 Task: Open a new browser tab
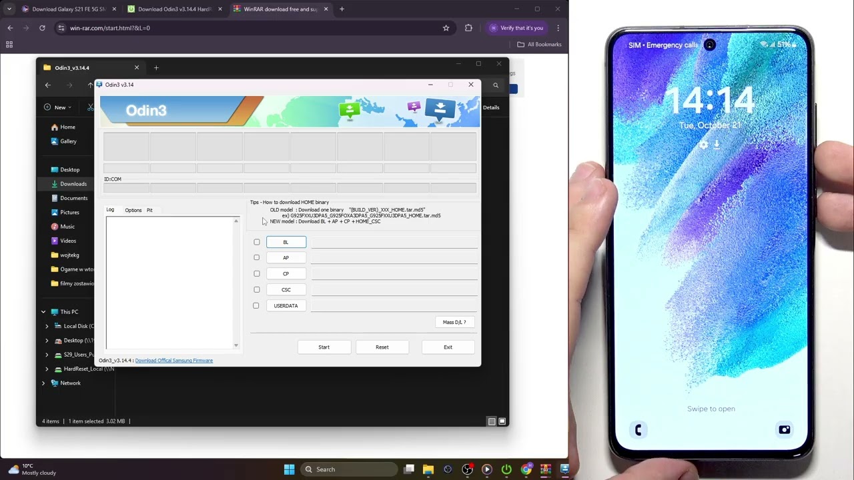pos(342,9)
